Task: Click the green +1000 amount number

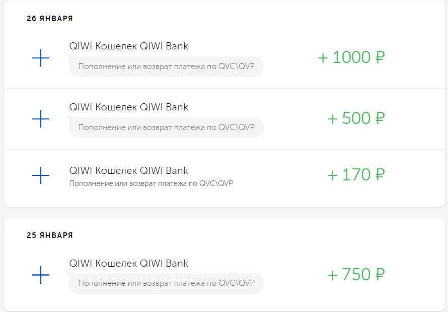Action: (345, 57)
